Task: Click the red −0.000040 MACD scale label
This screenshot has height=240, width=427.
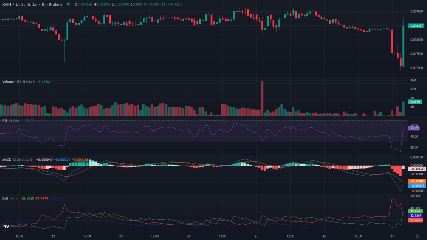Action: (x=416, y=169)
